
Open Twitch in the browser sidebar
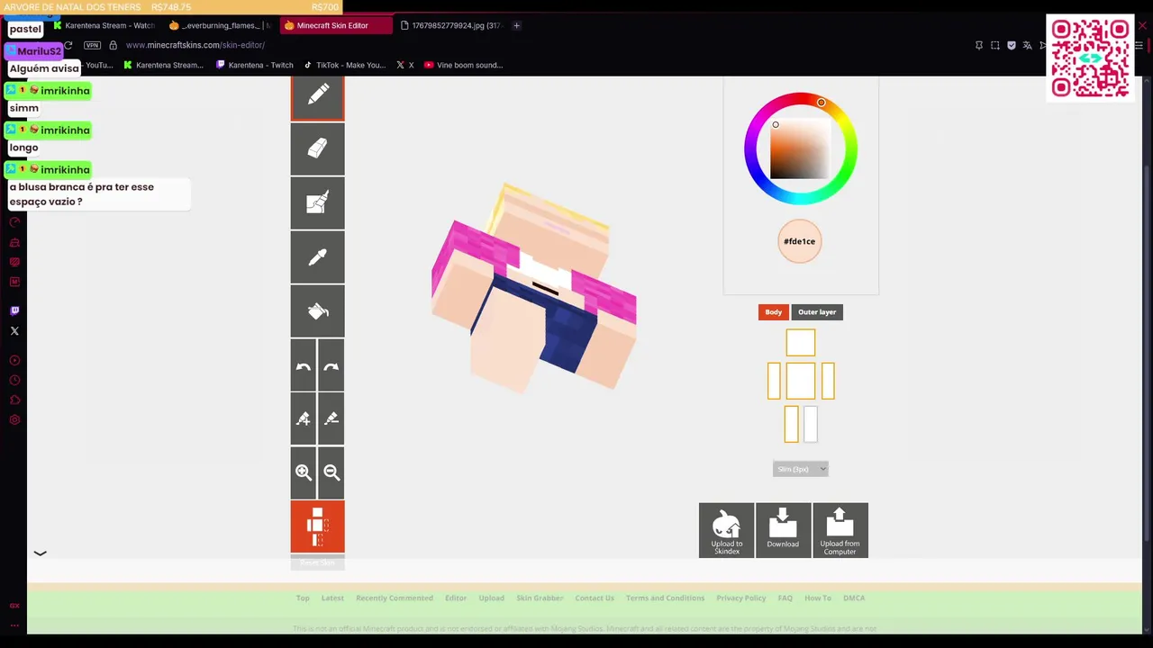pyautogui.click(x=14, y=310)
